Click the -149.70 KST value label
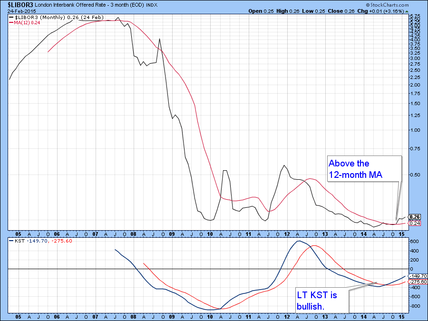 tap(416, 276)
